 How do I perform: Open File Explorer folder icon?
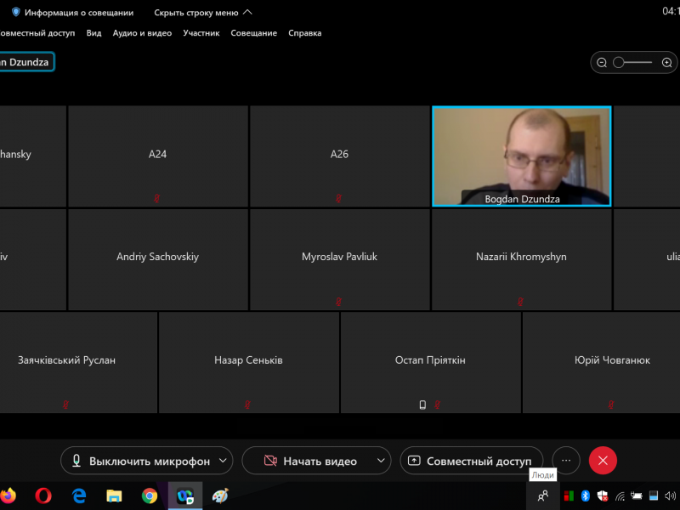(x=114, y=496)
